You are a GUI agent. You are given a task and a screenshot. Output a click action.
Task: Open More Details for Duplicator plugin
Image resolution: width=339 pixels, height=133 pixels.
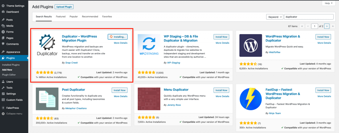coord(121,43)
